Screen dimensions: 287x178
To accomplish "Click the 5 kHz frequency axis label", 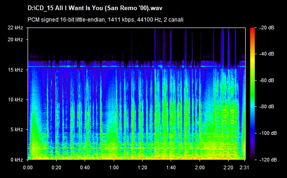I will coord(17,130).
